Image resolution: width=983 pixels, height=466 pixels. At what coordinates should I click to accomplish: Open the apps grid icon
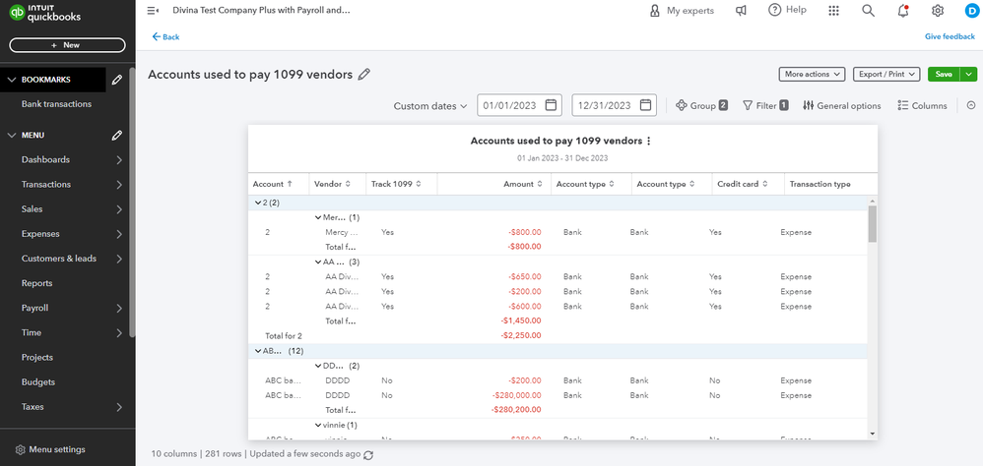tap(834, 11)
